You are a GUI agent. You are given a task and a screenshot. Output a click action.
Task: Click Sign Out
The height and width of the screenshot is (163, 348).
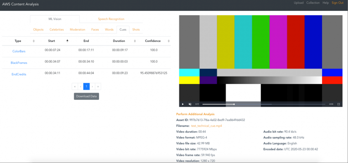pos(337,3)
